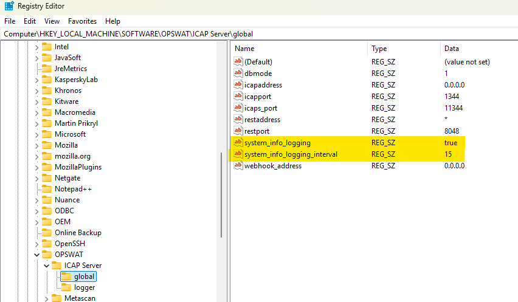Click the registry path address bar
The image size is (518, 302).
tap(259, 34)
